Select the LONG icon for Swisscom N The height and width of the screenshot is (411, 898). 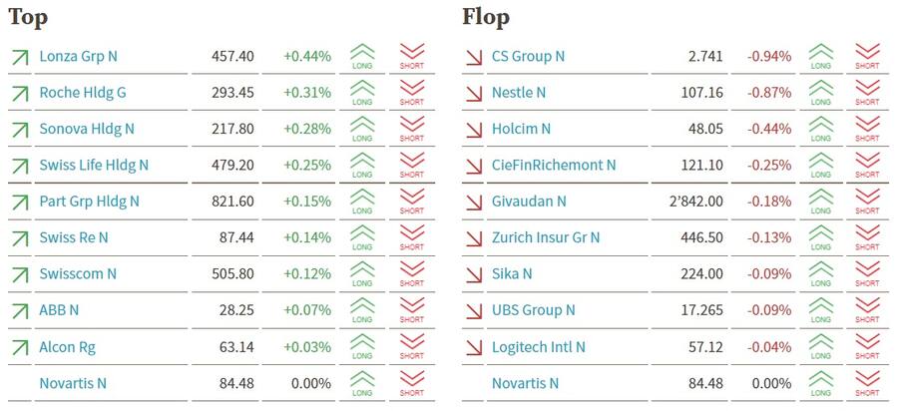pos(362,274)
